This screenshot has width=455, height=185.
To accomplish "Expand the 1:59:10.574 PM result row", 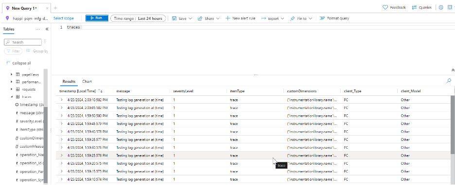I will point(62,179).
